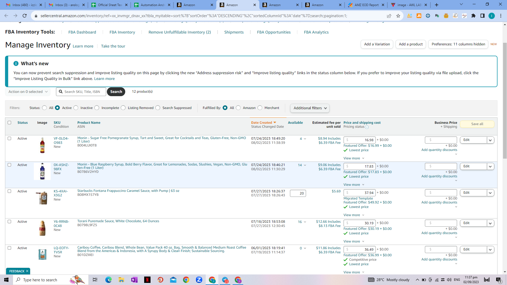
Task: Open the orange JS extension icon
Action: click(x=419, y=16)
